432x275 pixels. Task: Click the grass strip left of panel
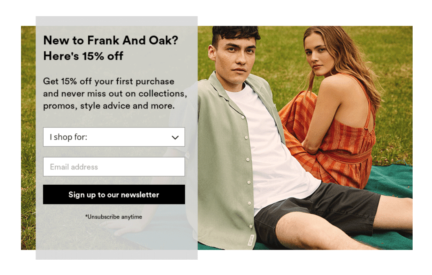click(28, 137)
